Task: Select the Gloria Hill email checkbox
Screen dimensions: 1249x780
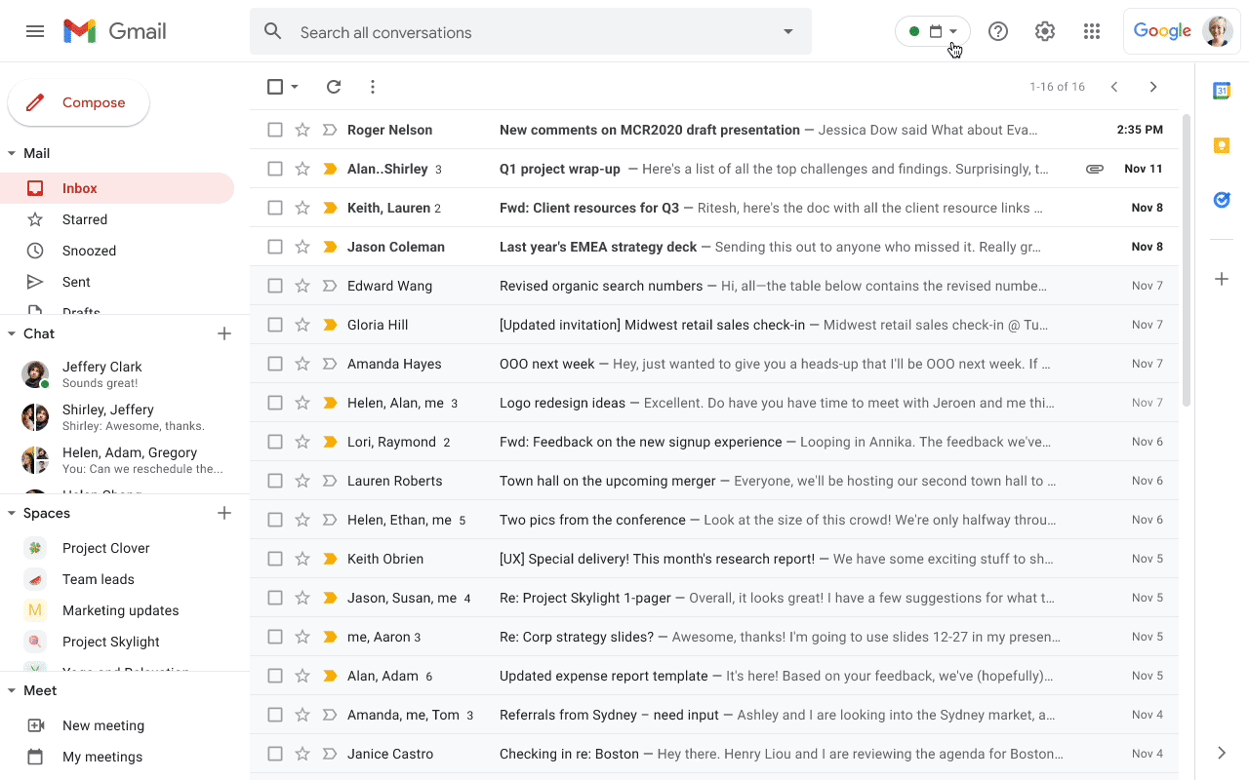Action: click(275, 325)
